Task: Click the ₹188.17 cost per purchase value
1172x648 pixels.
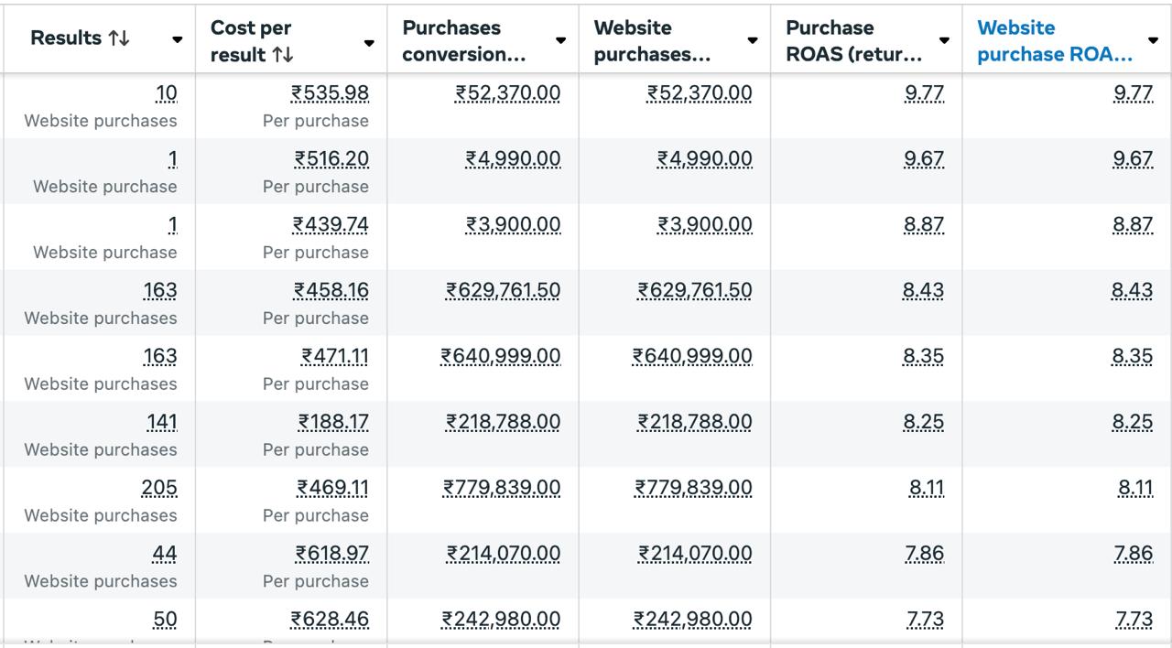Action: [x=333, y=423]
